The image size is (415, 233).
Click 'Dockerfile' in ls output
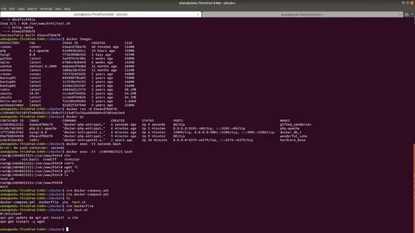pyautogui.click(x=49, y=203)
